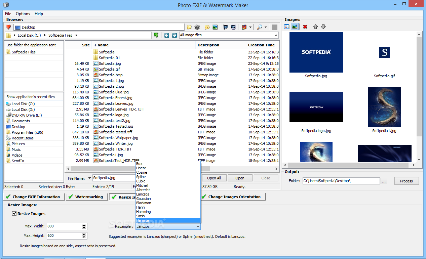
Task: Click the gray square stop icon
Action: 275,27
